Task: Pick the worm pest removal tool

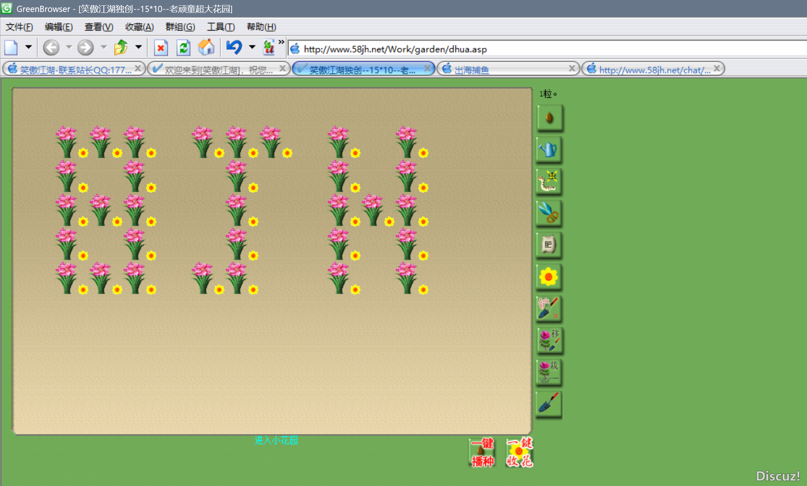Action: click(549, 181)
